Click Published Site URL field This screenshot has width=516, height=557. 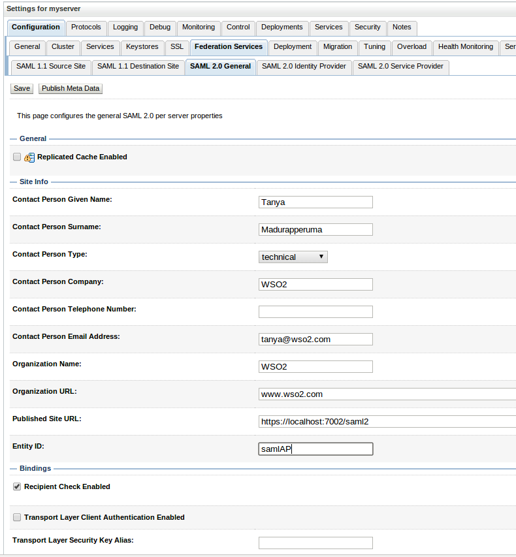pos(387,422)
